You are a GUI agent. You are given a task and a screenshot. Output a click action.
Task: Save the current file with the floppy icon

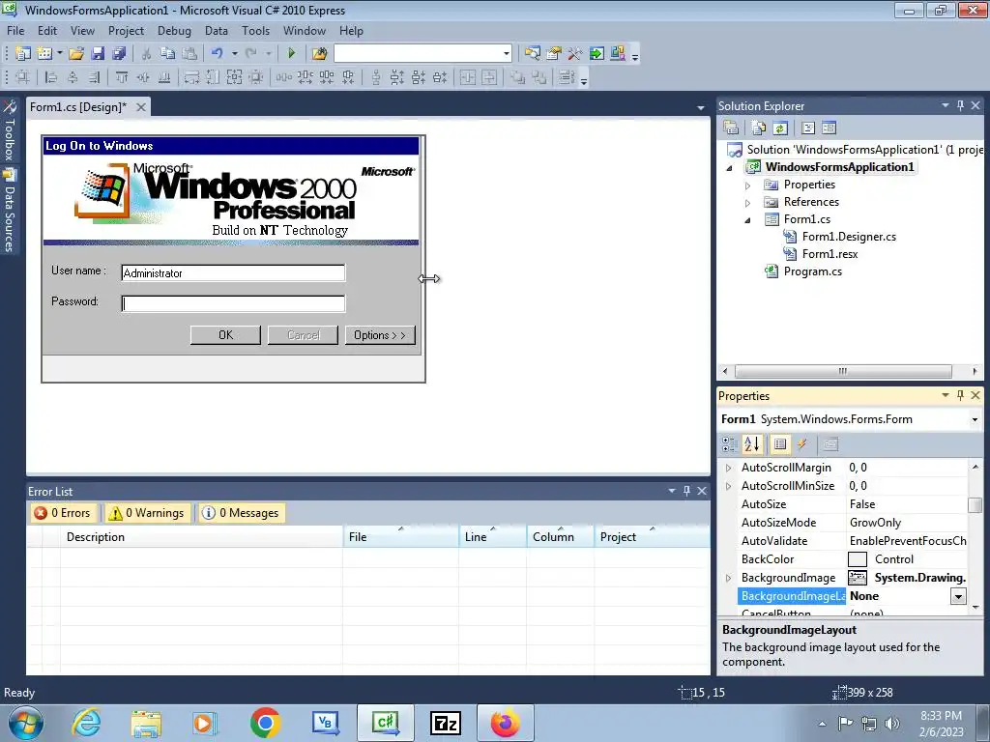pyautogui.click(x=98, y=54)
